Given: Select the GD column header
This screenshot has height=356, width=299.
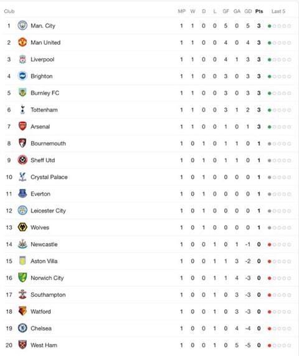Looking at the screenshot, I should (x=248, y=11).
